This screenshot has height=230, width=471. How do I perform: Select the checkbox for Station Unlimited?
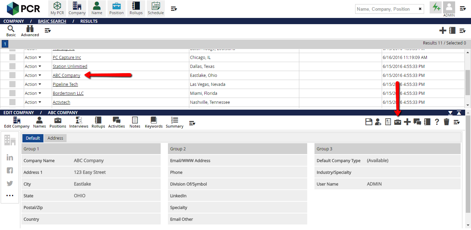(12, 66)
